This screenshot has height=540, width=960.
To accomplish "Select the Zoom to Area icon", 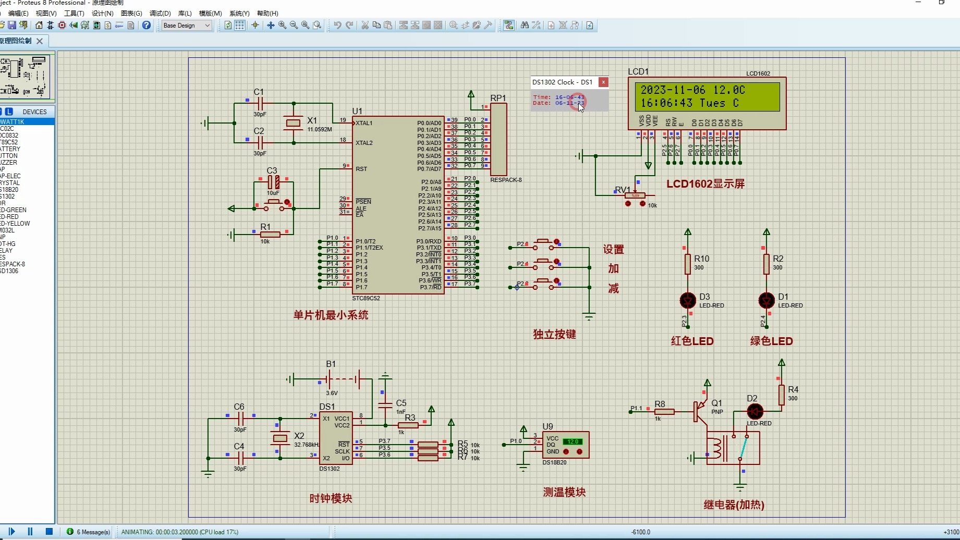I will (x=317, y=25).
